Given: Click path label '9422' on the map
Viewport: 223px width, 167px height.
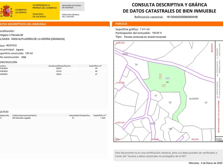Looking at the screenshot, I should click(153, 124).
